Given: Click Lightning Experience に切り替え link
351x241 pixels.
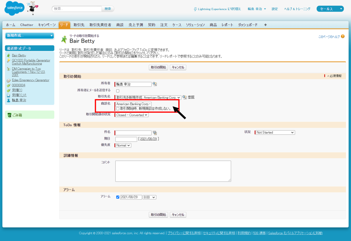Looking at the screenshot, I should [219, 9].
